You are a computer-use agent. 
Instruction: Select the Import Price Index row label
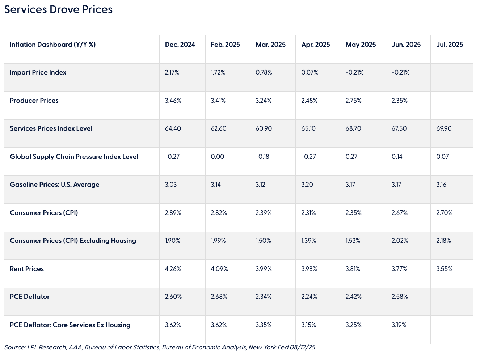(x=38, y=72)
